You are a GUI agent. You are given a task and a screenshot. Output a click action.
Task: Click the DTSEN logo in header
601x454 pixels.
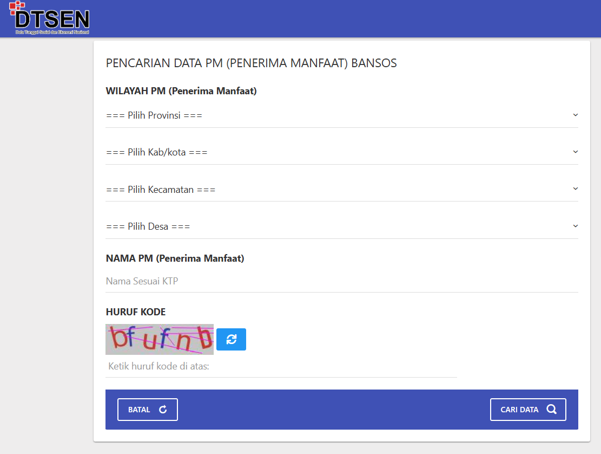50,18
